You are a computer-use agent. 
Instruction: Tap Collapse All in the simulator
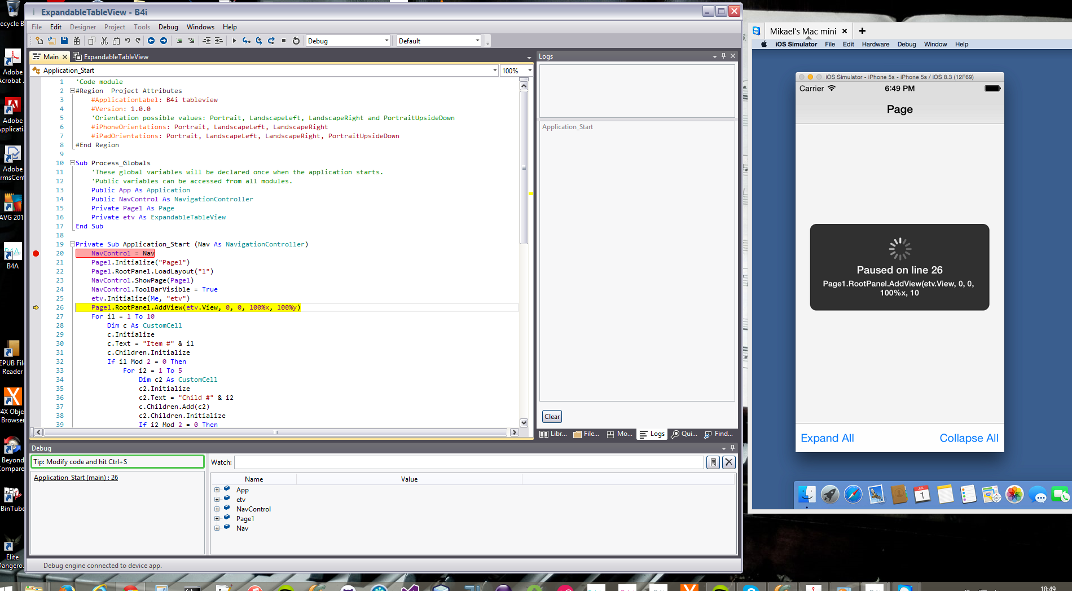pyautogui.click(x=969, y=438)
